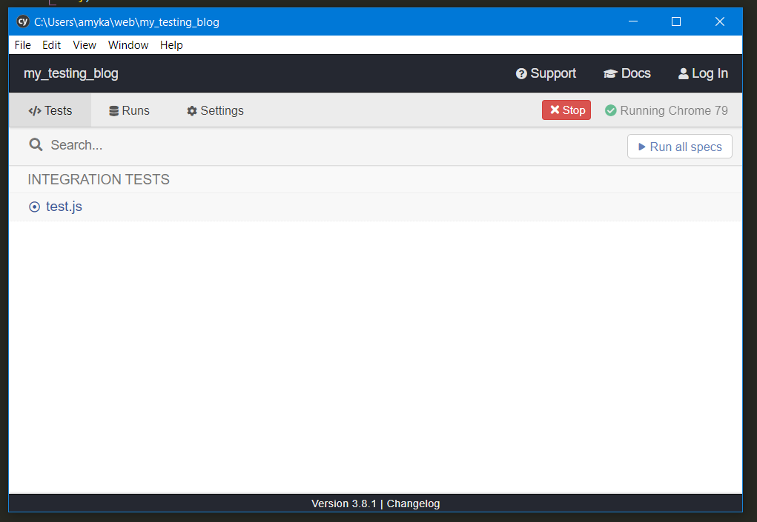Click the Cypress logo in title bar

pos(23,21)
